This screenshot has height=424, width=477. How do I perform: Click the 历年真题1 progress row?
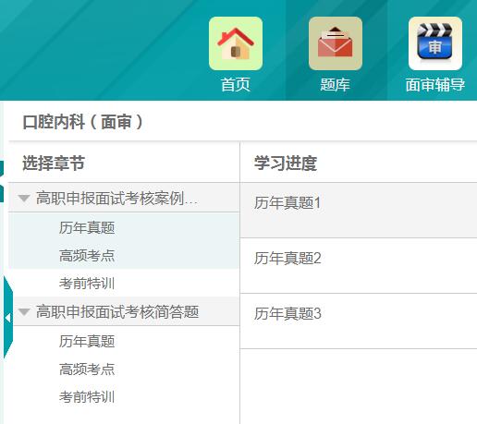pos(359,211)
